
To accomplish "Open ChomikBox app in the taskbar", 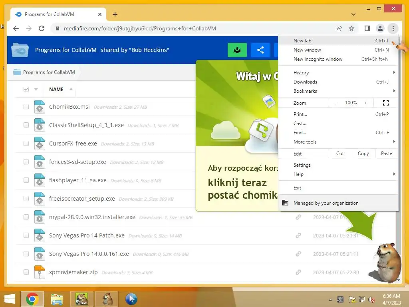I will click(x=81, y=299).
